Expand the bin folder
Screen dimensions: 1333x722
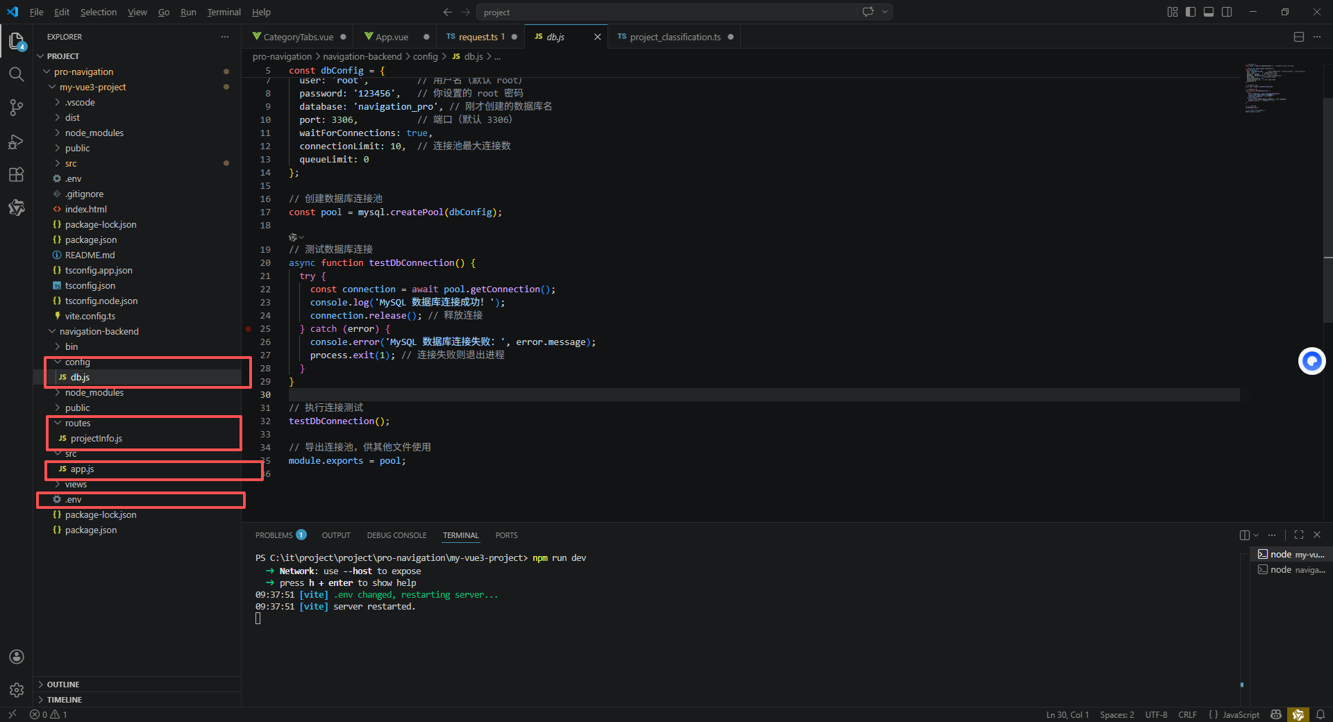72,346
